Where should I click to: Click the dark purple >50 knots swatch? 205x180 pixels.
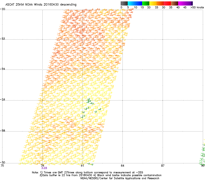192,3
